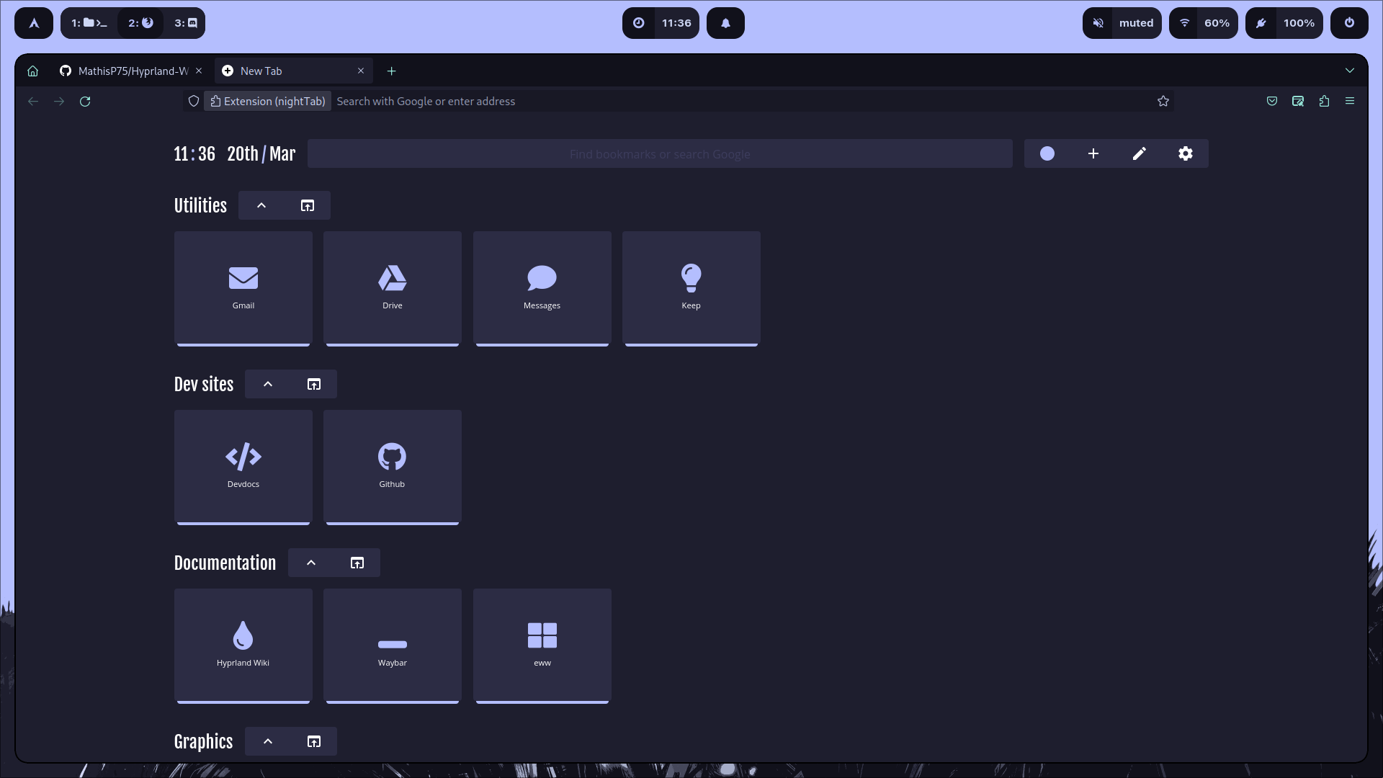Open all Utilities bookmarks button
1383x778 pixels.
tap(308, 206)
